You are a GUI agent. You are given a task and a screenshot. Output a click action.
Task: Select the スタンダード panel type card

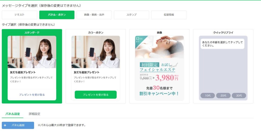pyautogui.click(x=32, y=66)
